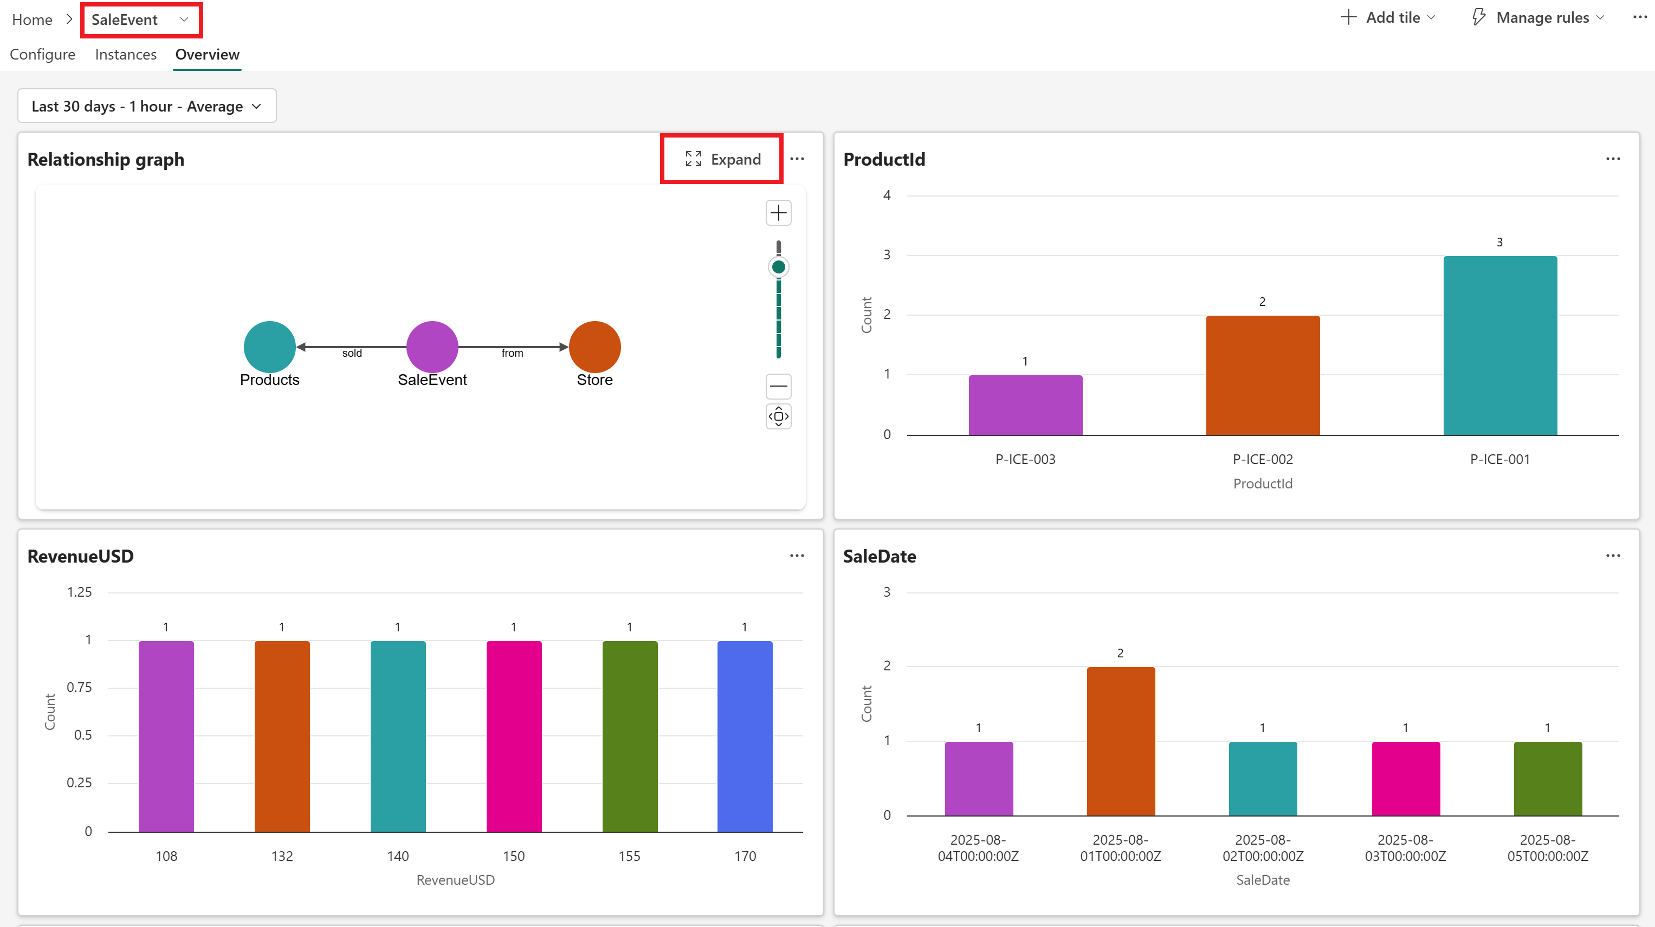This screenshot has width=1655, height=927.
Task: Open more options for SaleDate tile
Action: pyautogui.click(x=1613, y=556)
